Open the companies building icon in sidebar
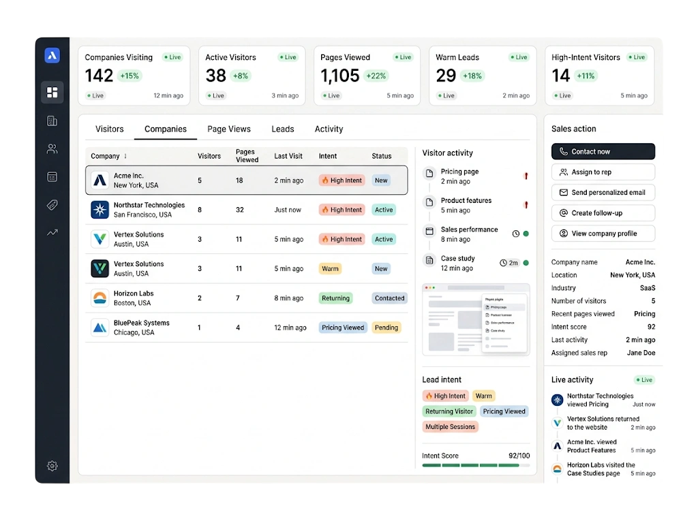The height and width of the screenshot is (521, 698). [52, 121]
